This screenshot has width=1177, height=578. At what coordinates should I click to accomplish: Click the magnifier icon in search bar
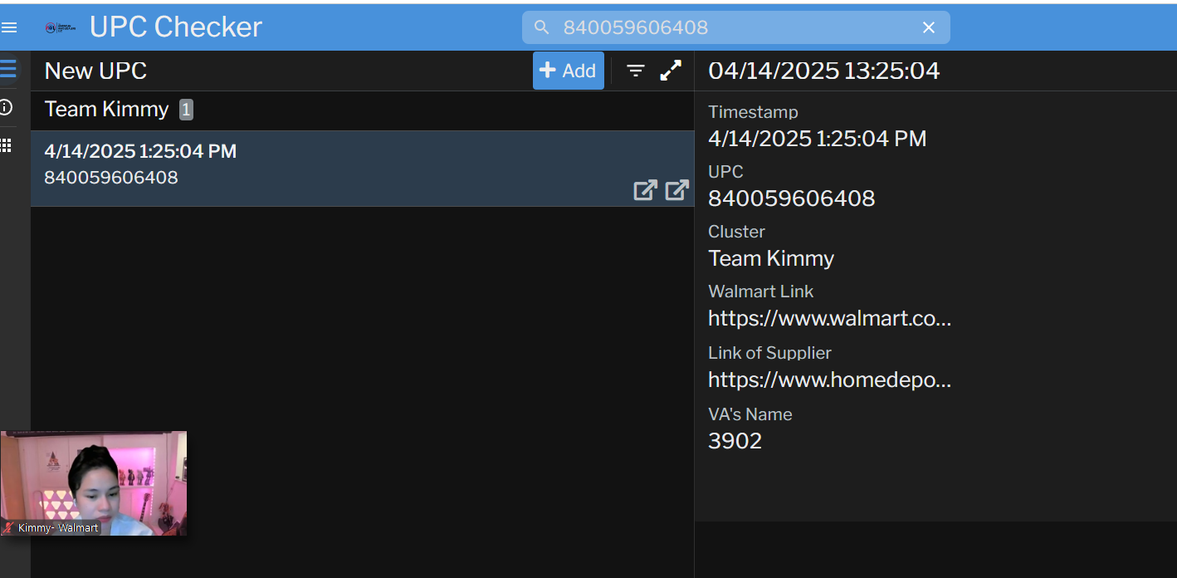[x=542, y=27]
